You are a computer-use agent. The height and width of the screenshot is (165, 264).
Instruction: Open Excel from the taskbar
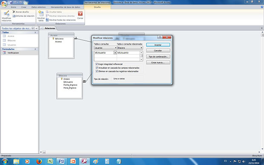click(x=50, y=162)
